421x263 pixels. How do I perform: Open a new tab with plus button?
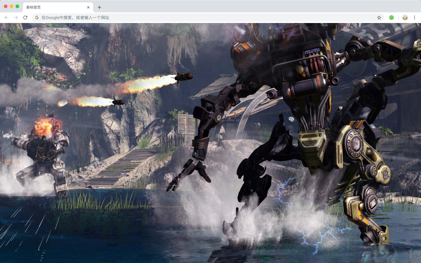coord(99,7)
